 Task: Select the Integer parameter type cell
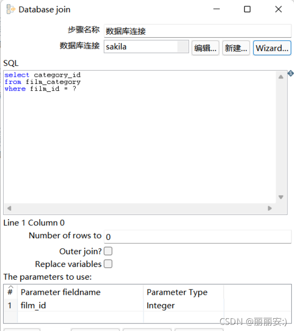[x=183, y=306]
